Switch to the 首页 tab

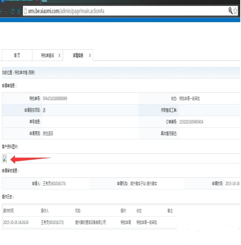(x=17, y=56)
